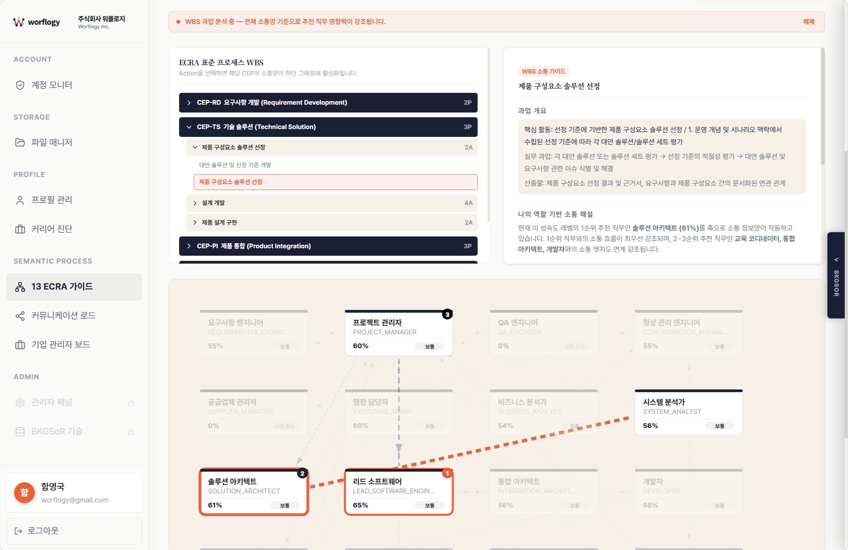Screen dimensions: 848x550
Task: Open the BKGSOR side panel tab
Action: pyautogui.click(x=836, y=275)
